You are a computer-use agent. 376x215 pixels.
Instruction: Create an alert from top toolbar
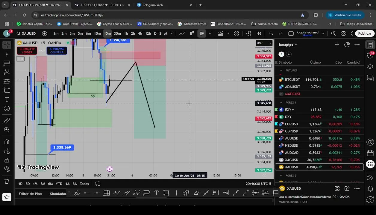(x=249, y=33)
